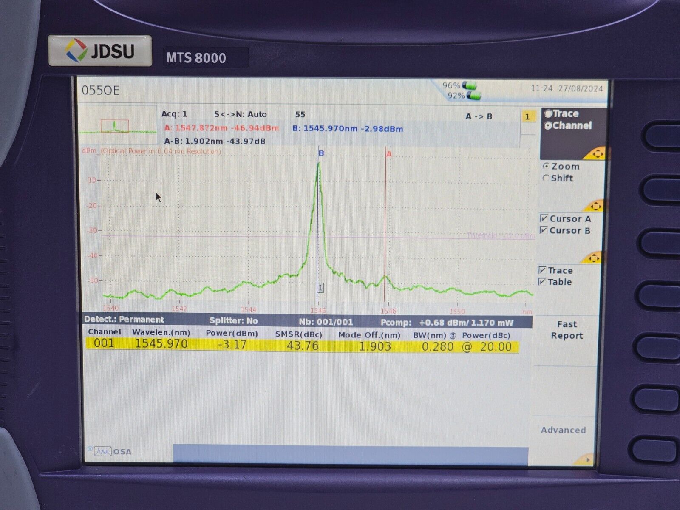
Task: Open the Advanced options
Action: [x=564, y=430]
